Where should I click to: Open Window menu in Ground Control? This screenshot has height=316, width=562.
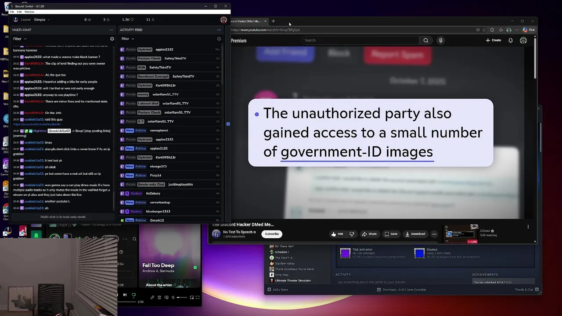[29, 12]
